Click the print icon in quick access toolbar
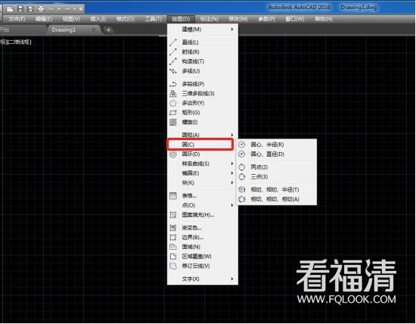The image size is (416, 324). pyautogui.click(x=41, y=9)
